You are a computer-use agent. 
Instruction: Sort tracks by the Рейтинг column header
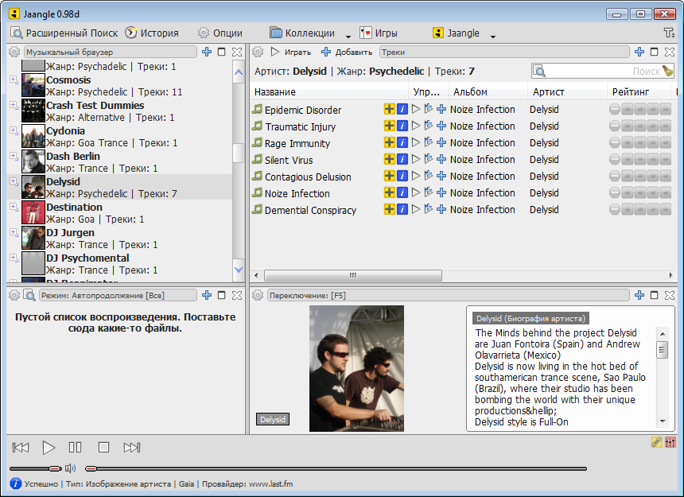[639, 92]
